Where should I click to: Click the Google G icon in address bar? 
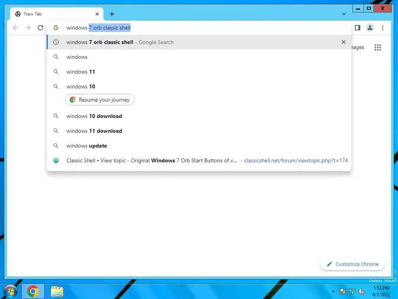[x=56, y=28]
